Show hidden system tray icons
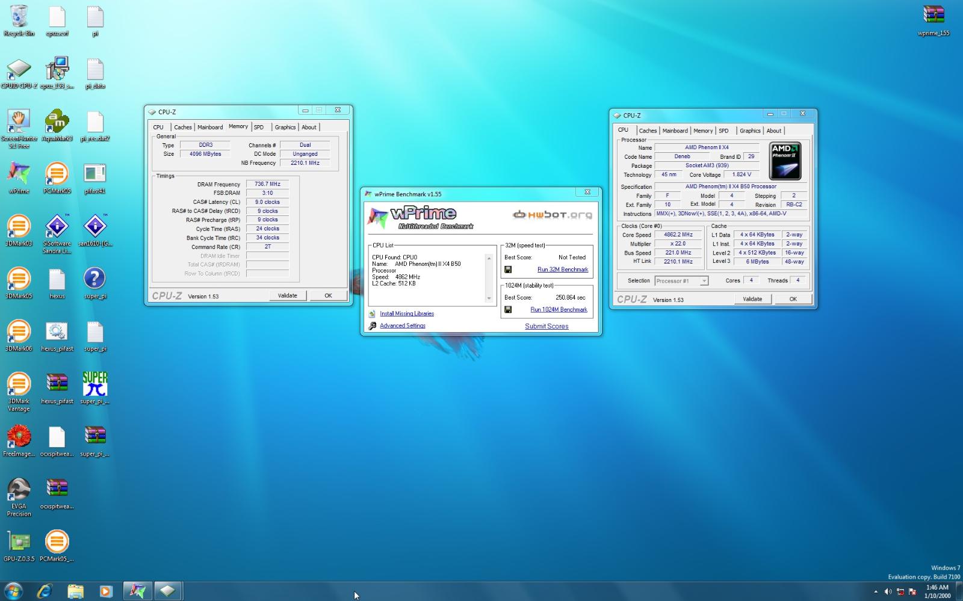Viewport: 963px width, 601px height. tap(876, 591)
